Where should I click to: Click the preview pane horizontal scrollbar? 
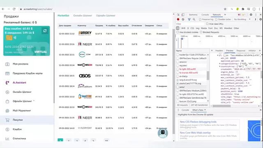click(x=221, y=106)
